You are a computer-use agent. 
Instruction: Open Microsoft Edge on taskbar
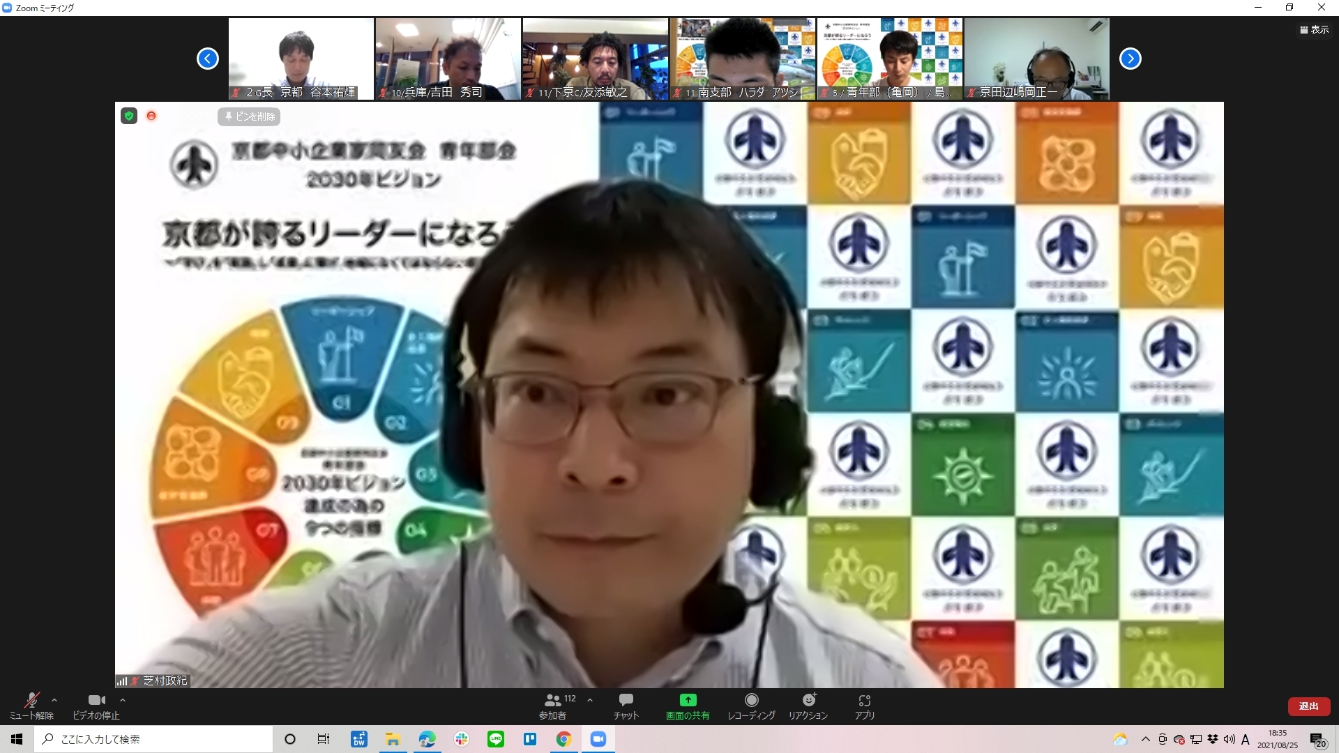click(x=427, y=739)
